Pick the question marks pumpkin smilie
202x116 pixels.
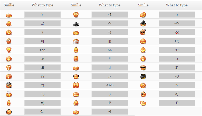(x=9, y=76)
